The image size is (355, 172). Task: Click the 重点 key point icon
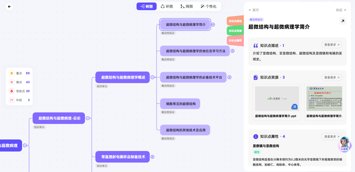[11, 73]
